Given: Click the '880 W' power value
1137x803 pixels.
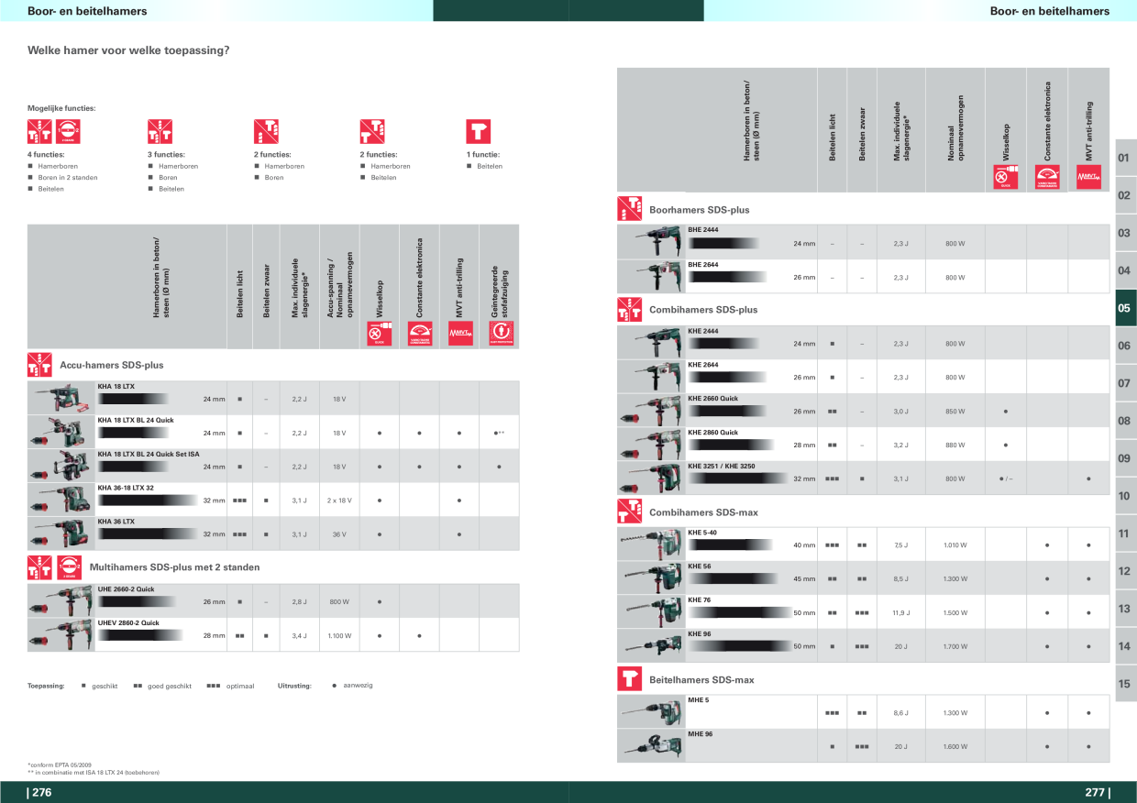Looking at the screenshot, I should [955, 445].
